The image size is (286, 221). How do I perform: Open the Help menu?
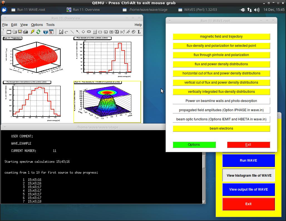pos(138,25)
